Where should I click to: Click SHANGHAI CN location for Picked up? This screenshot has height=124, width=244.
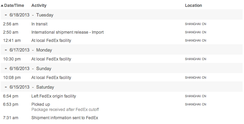point(196,104)
